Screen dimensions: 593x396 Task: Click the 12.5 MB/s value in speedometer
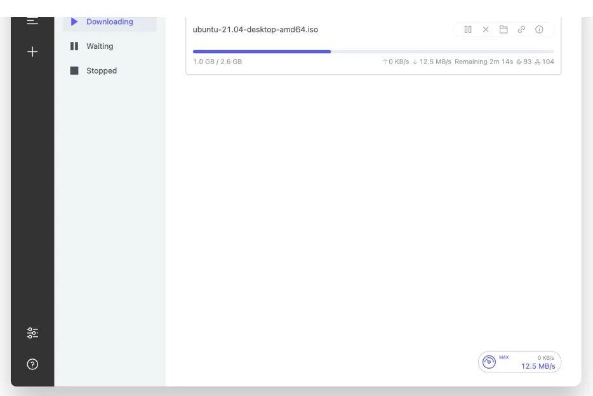point(538,366)
